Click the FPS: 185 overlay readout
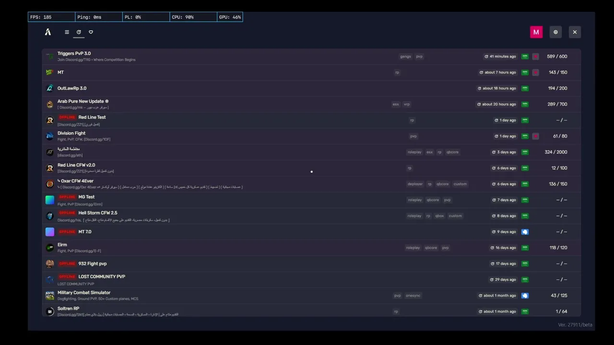Screen dimensions: 614x345 click(x=51, y=17)
